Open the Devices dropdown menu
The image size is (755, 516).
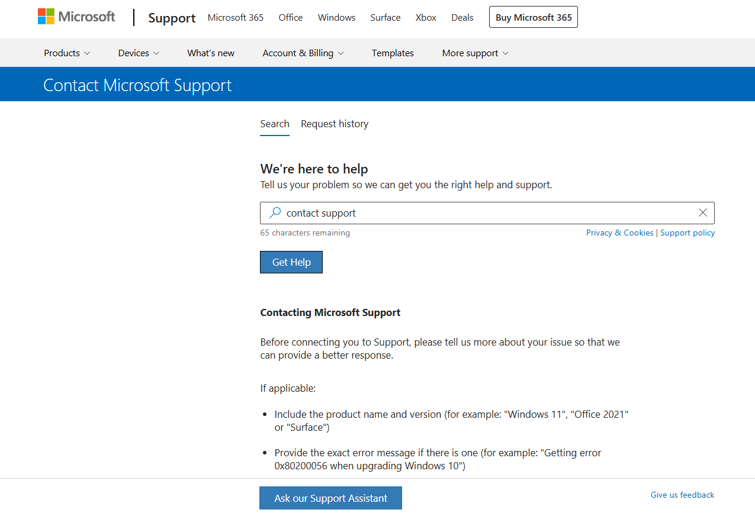tap(139, 53)
